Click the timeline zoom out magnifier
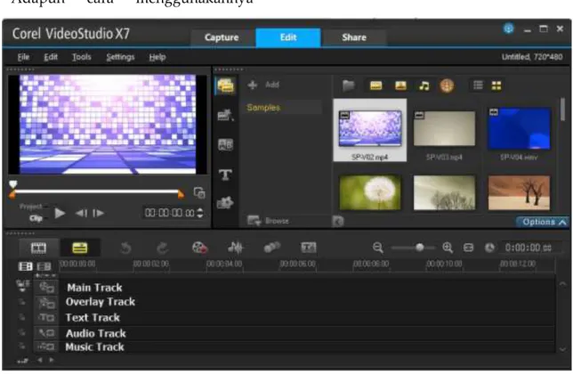This screenshot has width=573, height=374. click(x=378, y=248)
